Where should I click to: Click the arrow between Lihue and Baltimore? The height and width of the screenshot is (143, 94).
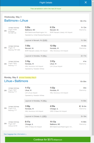tap(13, 81)
